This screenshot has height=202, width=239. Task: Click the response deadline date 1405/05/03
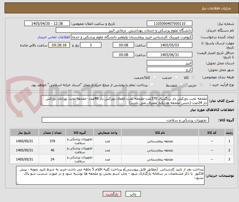pos(169,45)
